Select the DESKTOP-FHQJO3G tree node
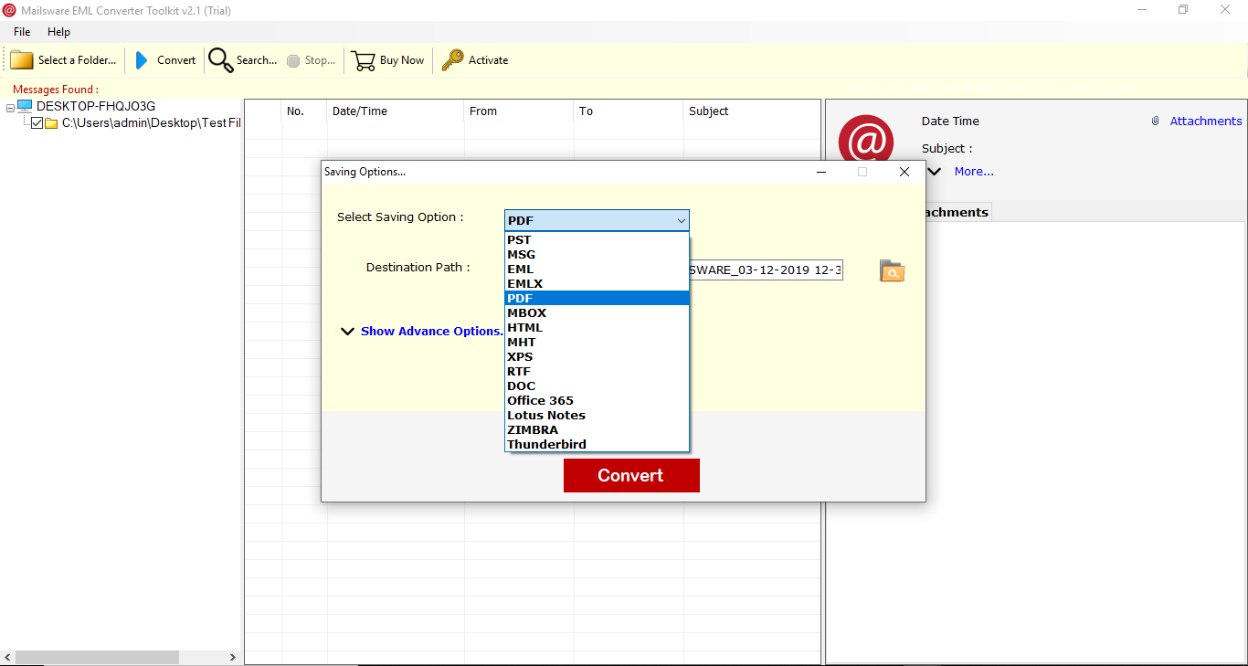This screenshot has width=1248, height=666. click(x=96, y=107)
